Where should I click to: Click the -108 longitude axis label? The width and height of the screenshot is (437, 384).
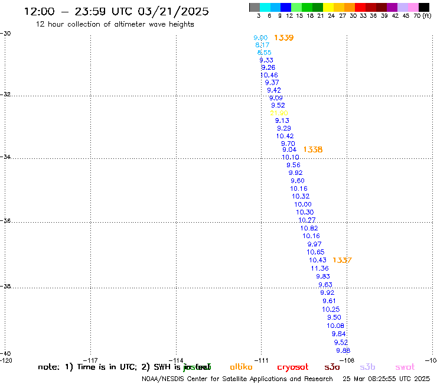tap(347, 360)
